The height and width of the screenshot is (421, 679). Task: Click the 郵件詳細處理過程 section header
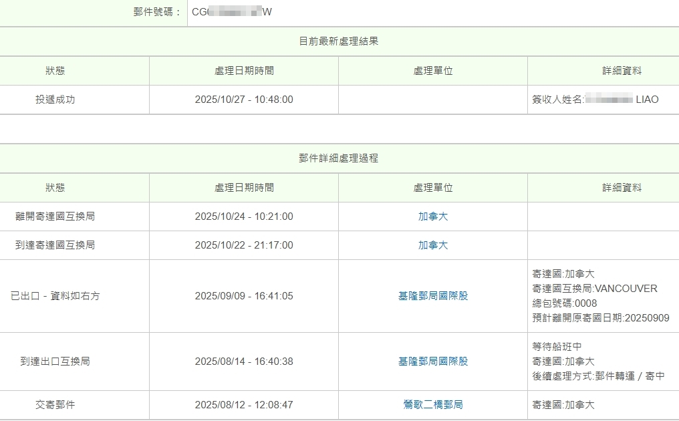click(x=339, y=158)
